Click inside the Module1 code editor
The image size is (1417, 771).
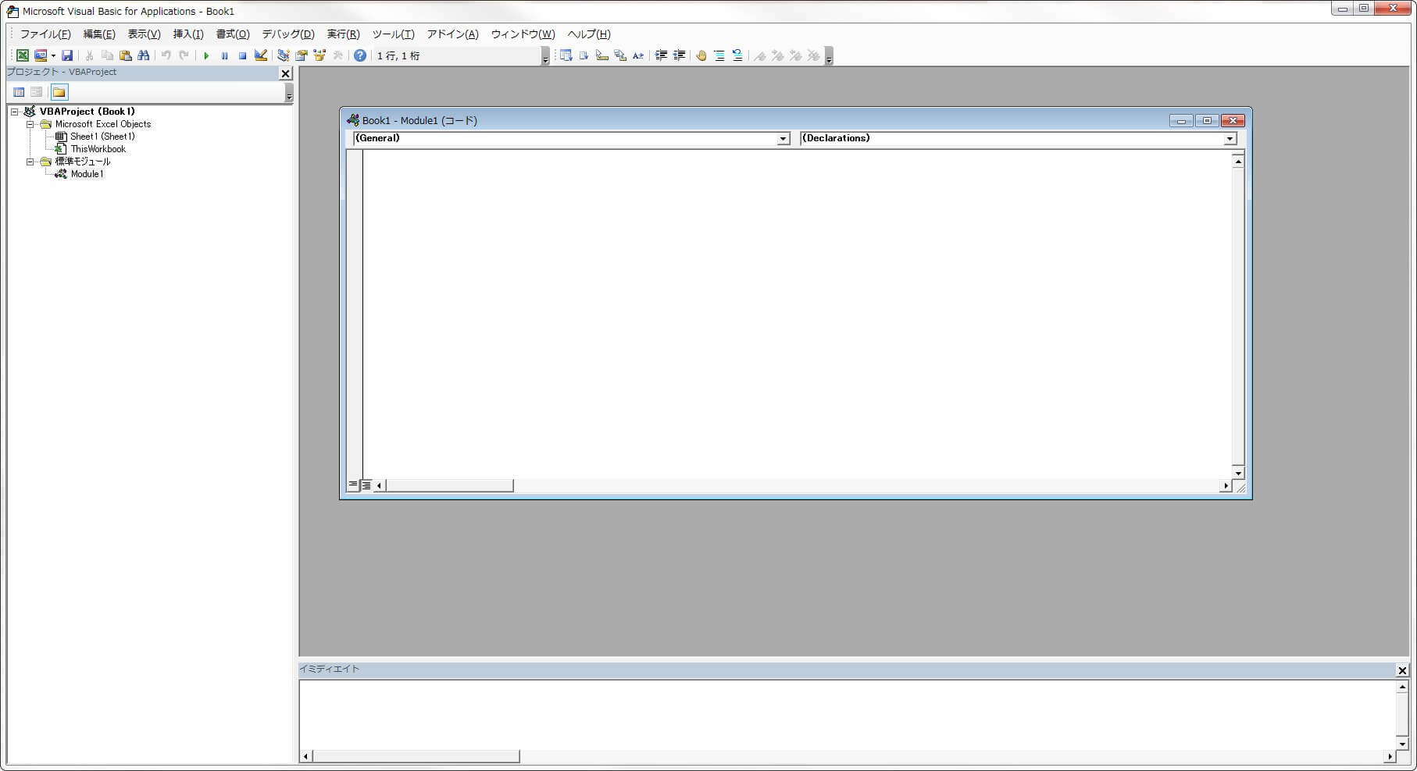pyautogui.click(x=797, y=314)
